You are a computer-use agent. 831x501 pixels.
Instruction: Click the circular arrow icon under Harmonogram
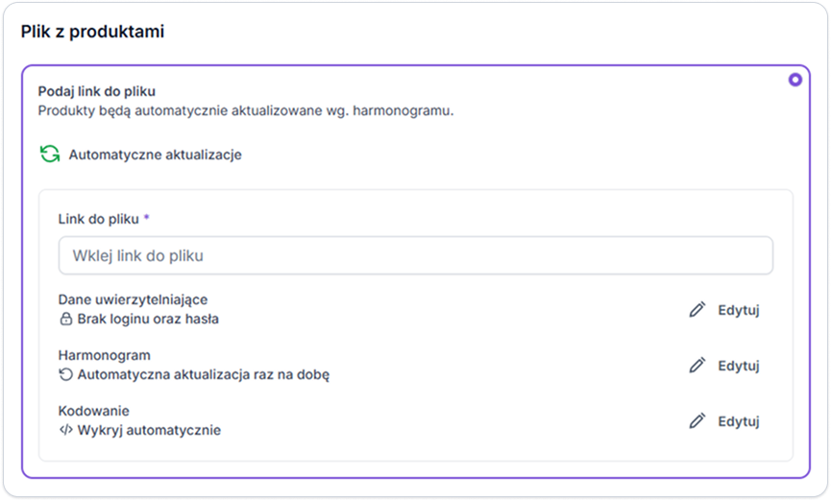click(65, 374)
